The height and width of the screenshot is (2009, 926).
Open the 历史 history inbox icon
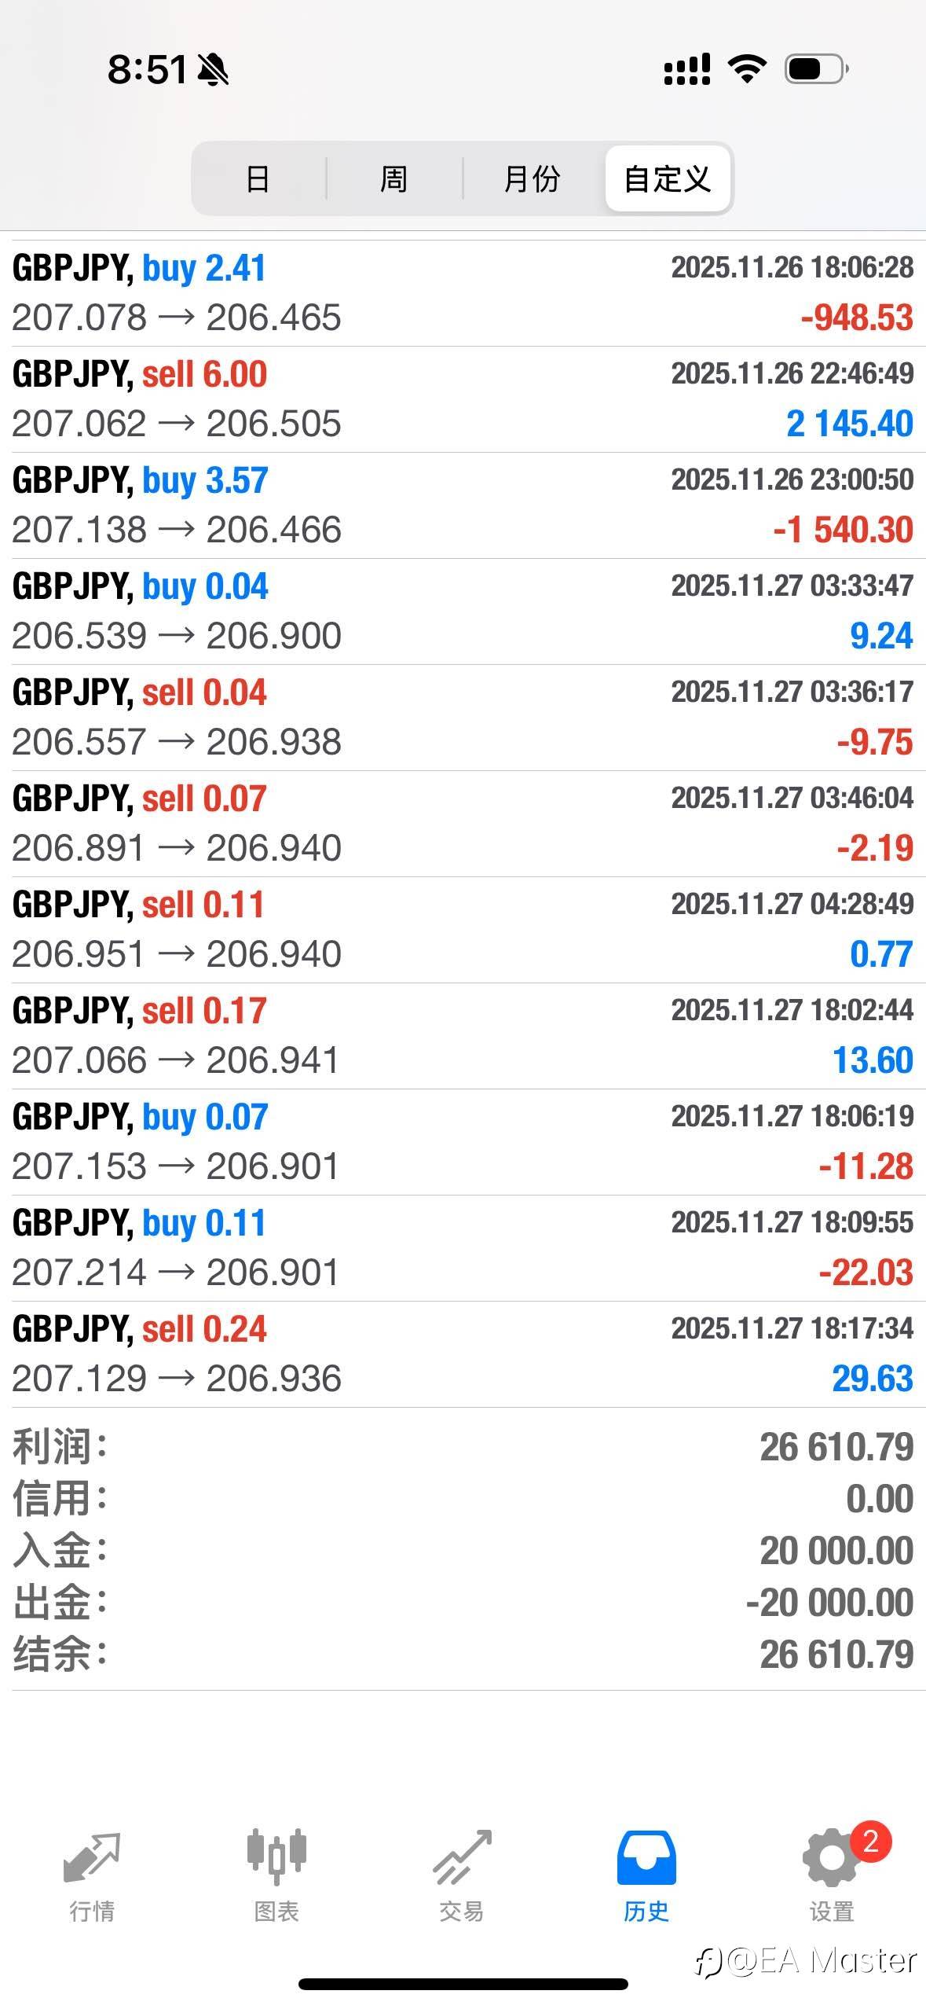[646, 1858]
